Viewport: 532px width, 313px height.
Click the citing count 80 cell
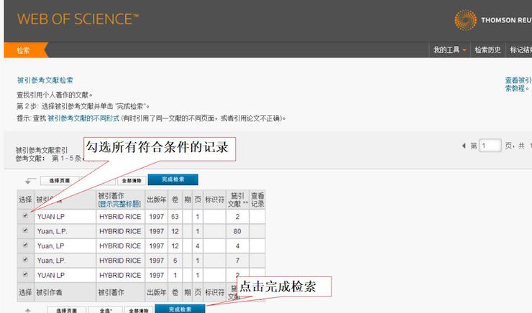[x=237, y=231]
